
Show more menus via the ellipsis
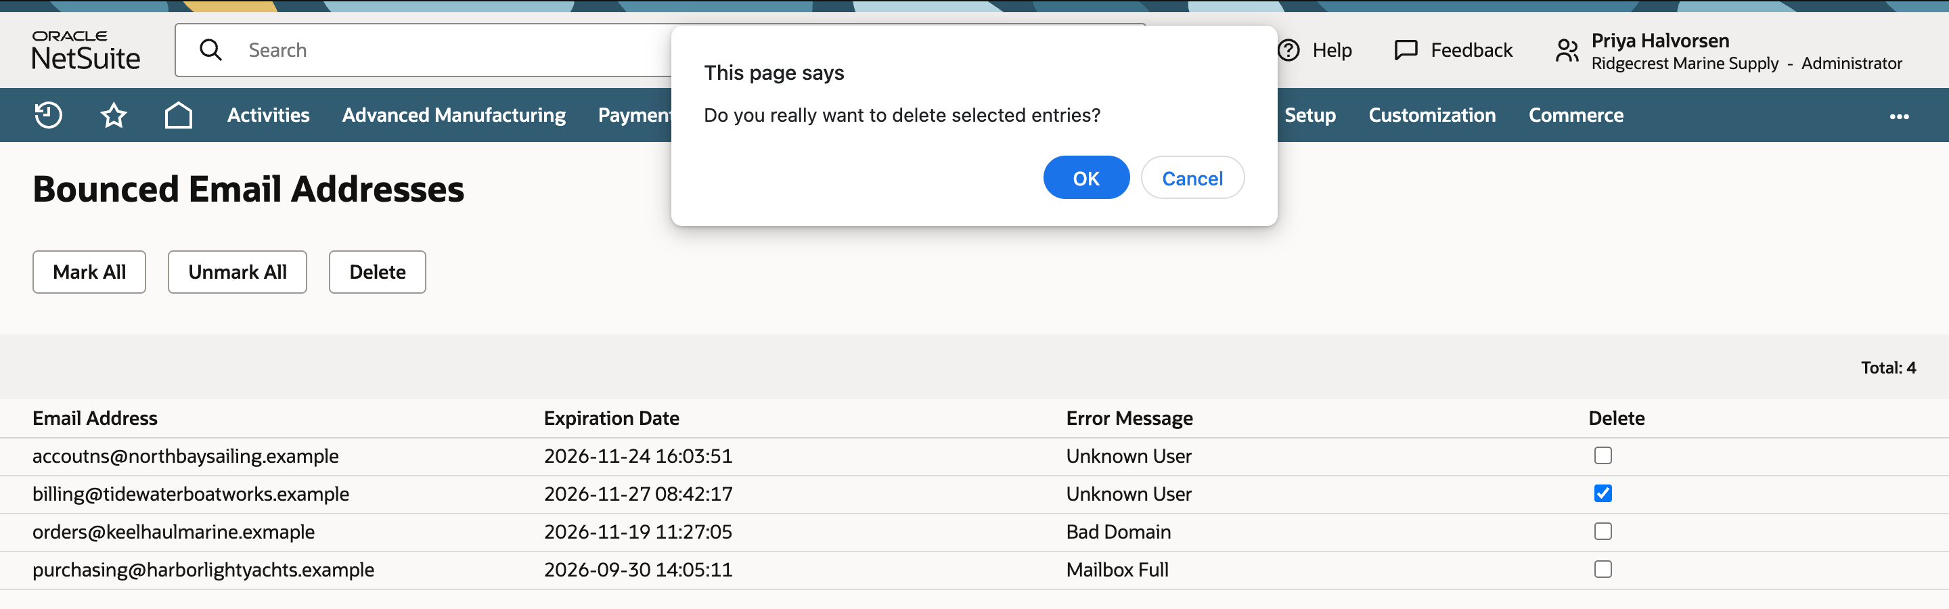point(1899,116)
